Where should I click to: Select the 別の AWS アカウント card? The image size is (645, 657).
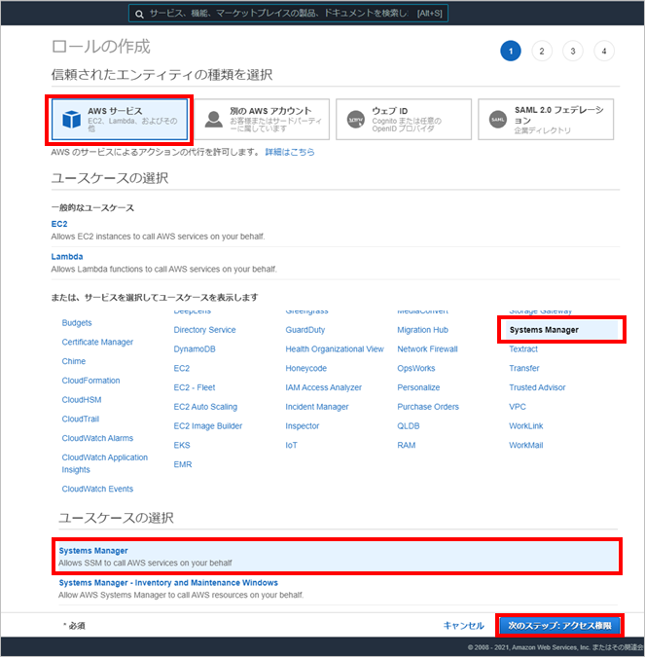[x=263, y=120]
